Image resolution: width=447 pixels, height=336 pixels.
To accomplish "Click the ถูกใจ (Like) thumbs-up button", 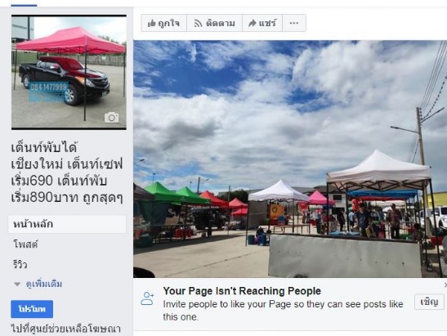I will click(164, 23).
